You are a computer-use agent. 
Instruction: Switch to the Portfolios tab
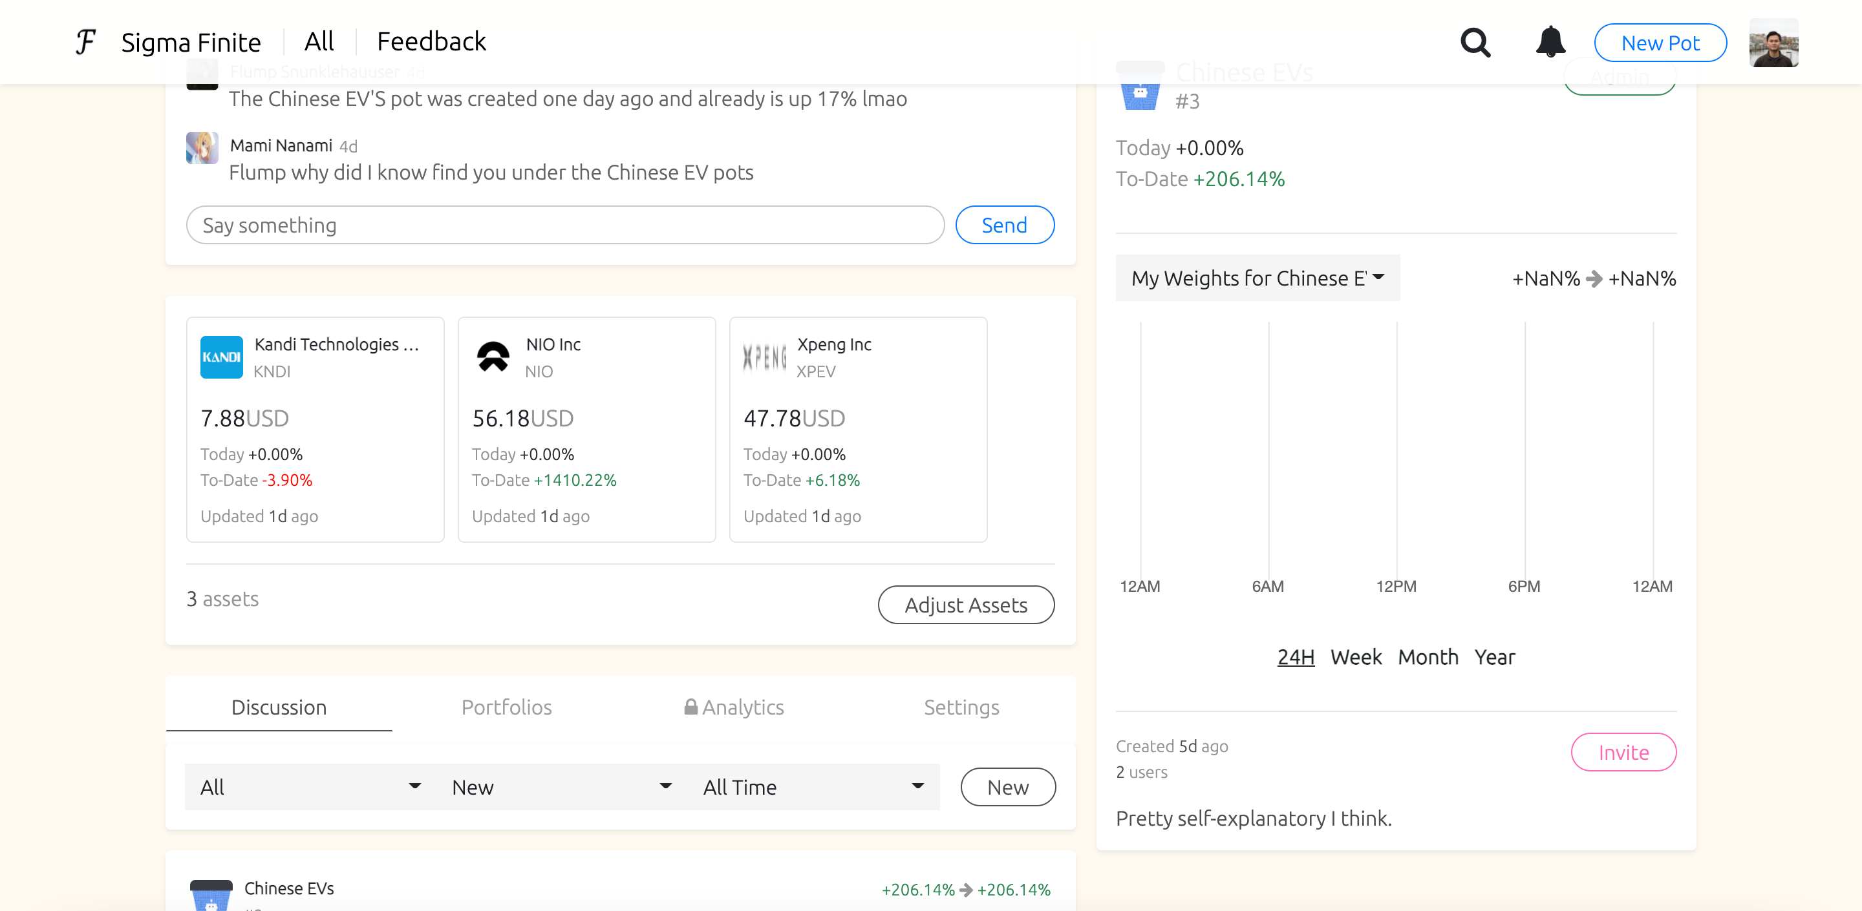click(x=506, y=707)
